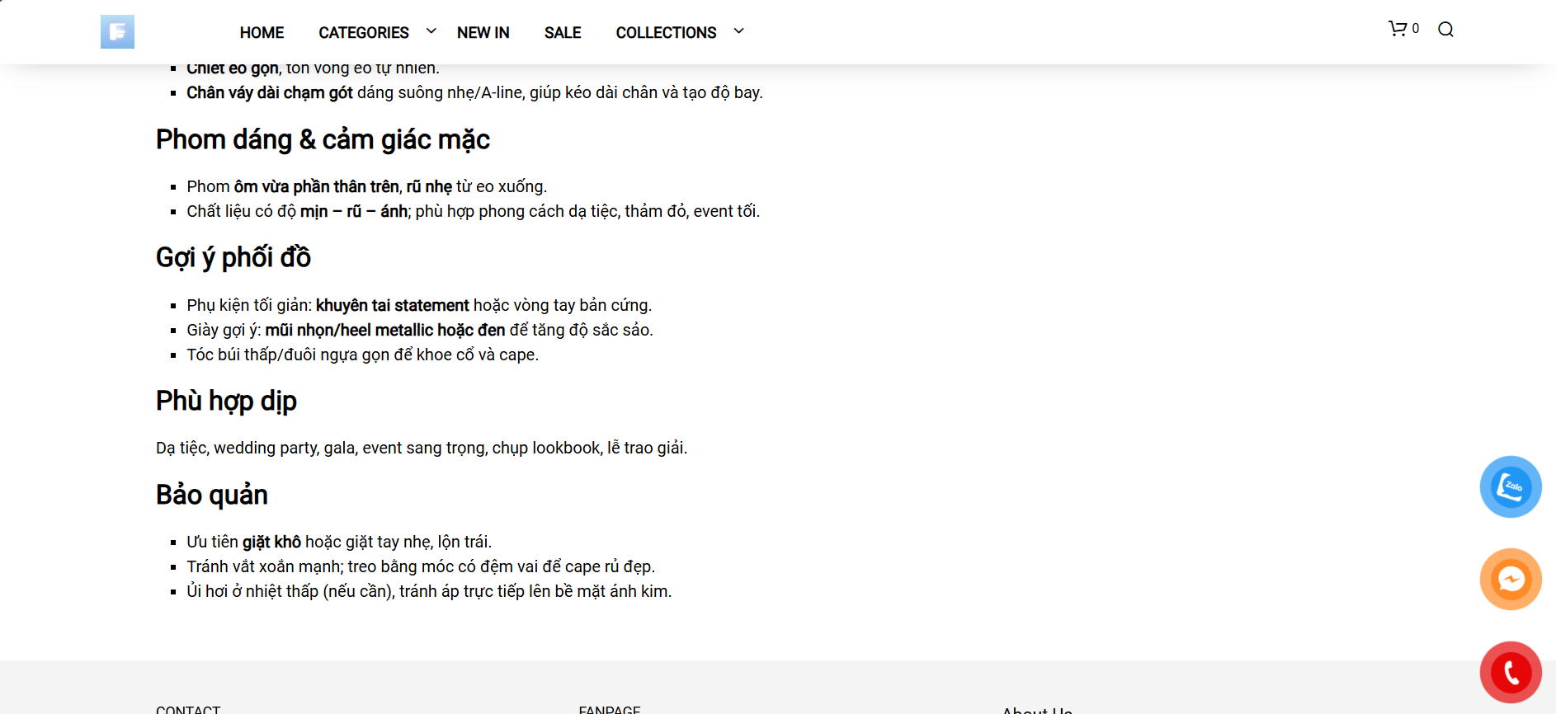Click the CONTACT footer heading
The image size is (1556, 714).
(x=188, y=709)
